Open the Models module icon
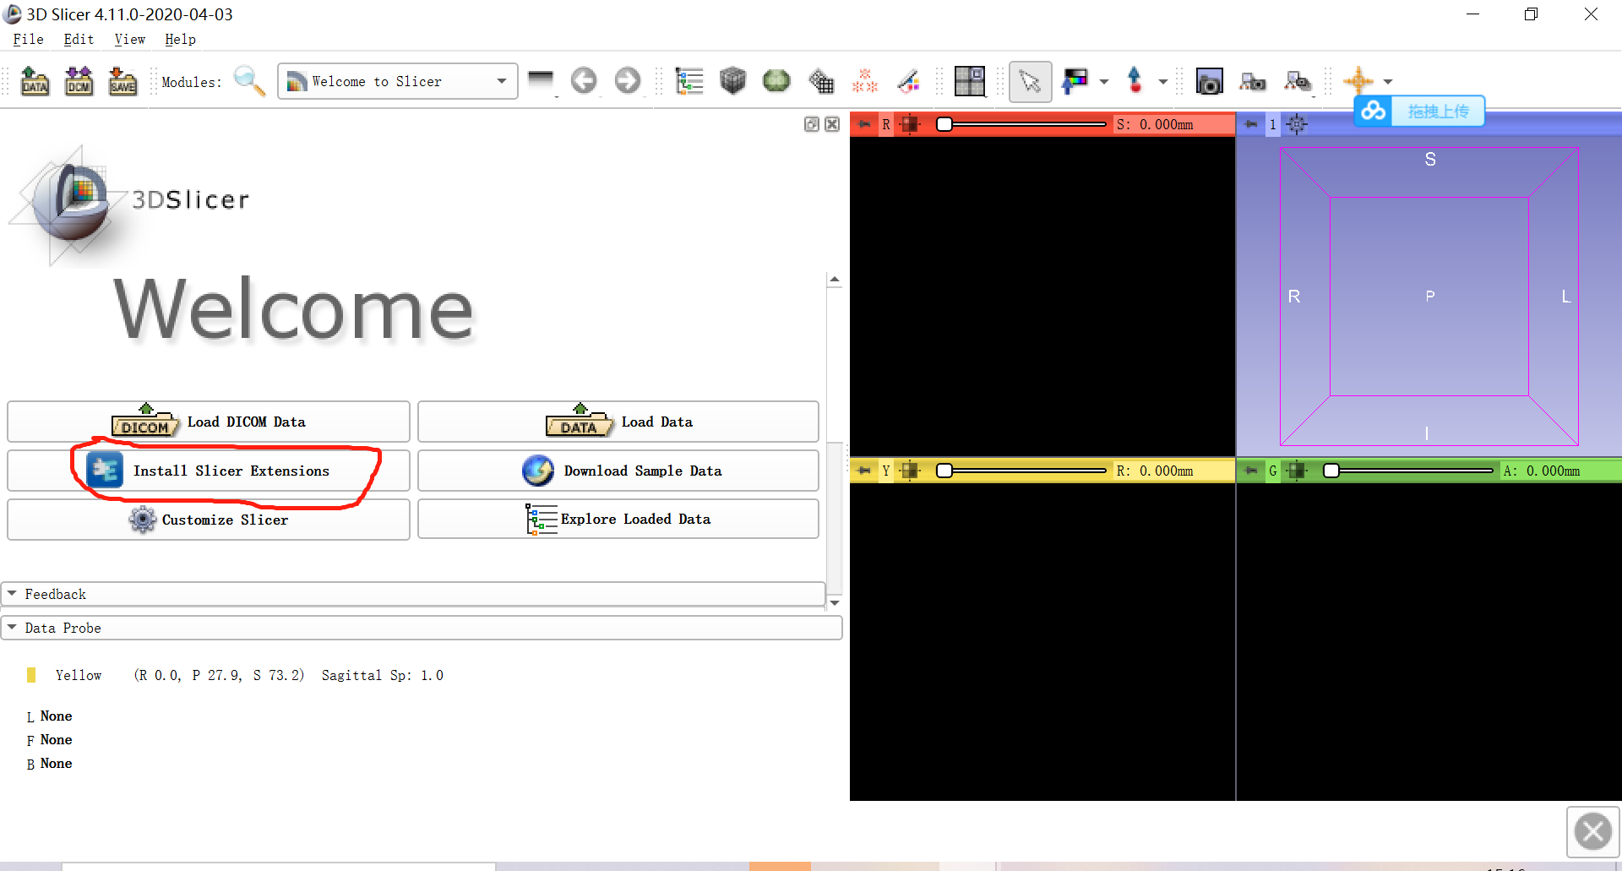The width and height of the screenshot is (1622, 871). tap(776, 81)
